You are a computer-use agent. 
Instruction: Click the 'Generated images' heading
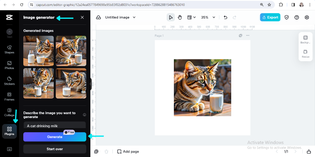coord(38,31)
